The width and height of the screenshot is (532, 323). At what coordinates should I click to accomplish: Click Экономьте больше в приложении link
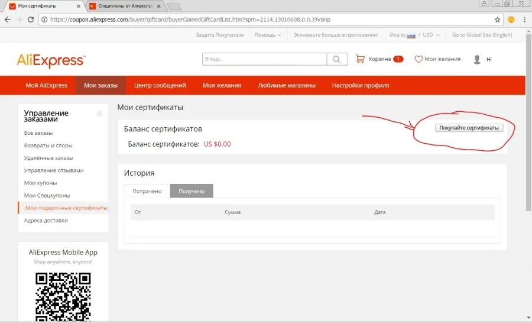click(336, 35)
